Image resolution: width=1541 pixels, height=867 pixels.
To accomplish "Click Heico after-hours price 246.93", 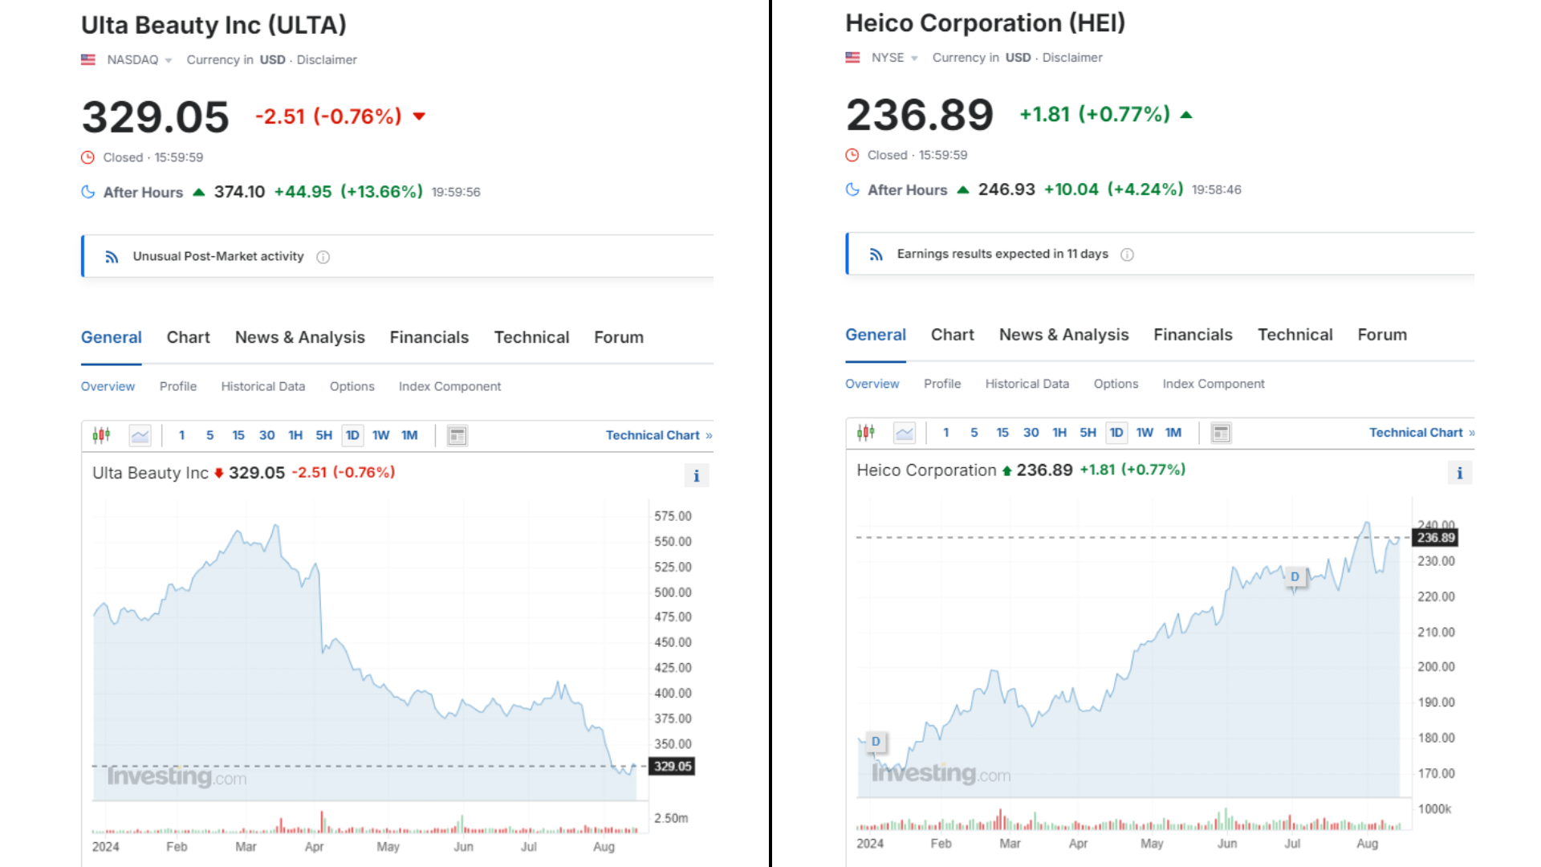I will [x=1006, y=189].
